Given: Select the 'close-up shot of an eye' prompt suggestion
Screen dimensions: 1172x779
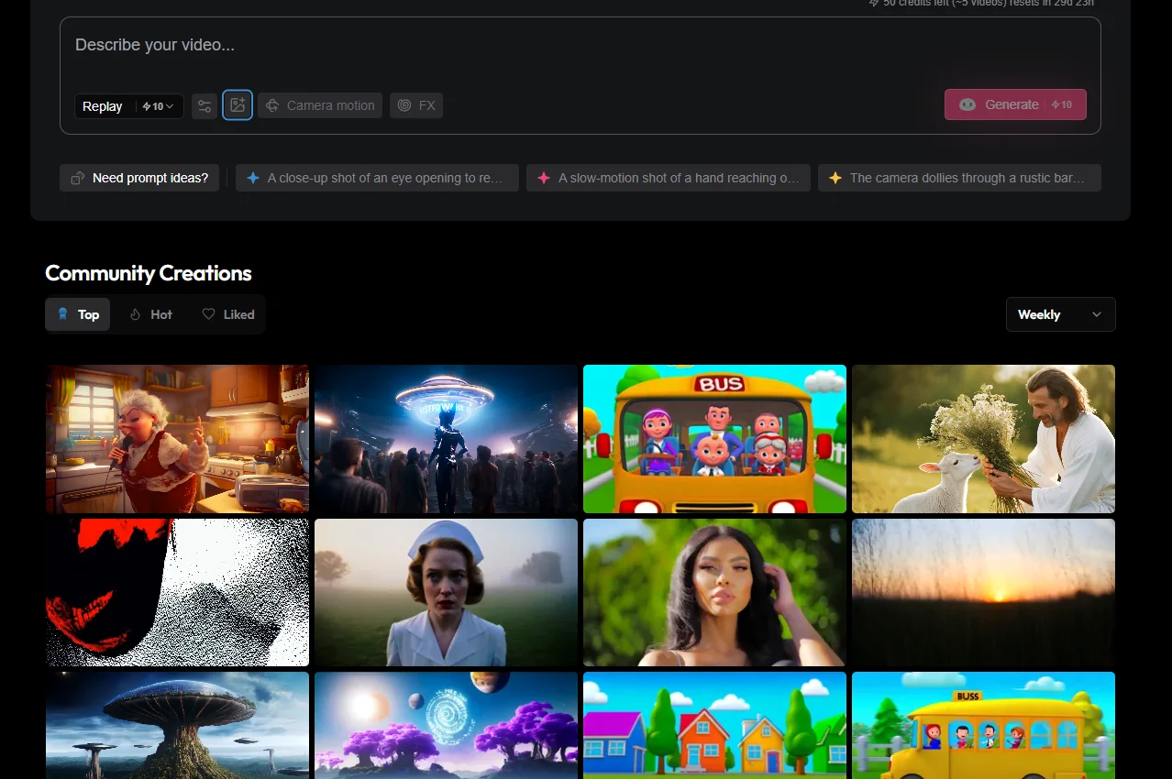Looking at the screenshot, I should pos(377,178).
